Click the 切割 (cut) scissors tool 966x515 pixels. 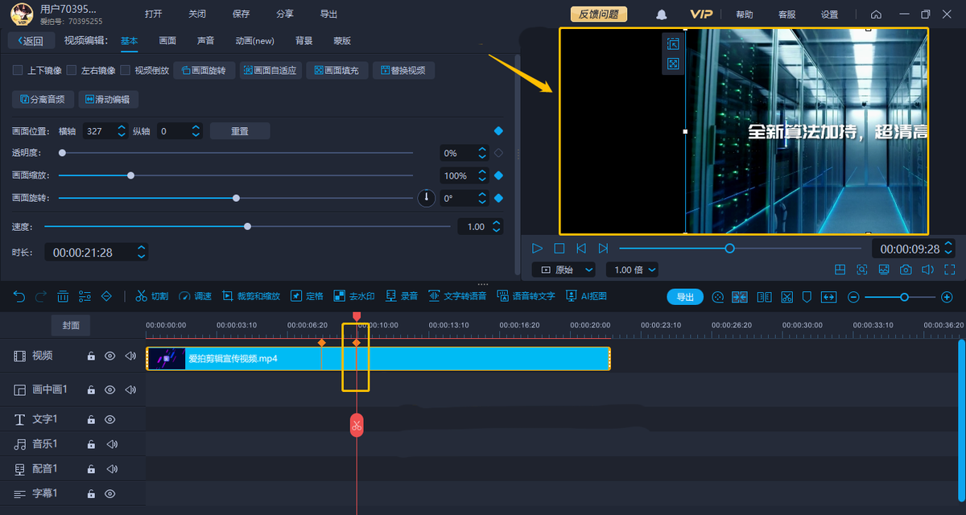tap(151, 296)
